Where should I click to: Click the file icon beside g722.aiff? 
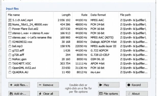(10, 51)
